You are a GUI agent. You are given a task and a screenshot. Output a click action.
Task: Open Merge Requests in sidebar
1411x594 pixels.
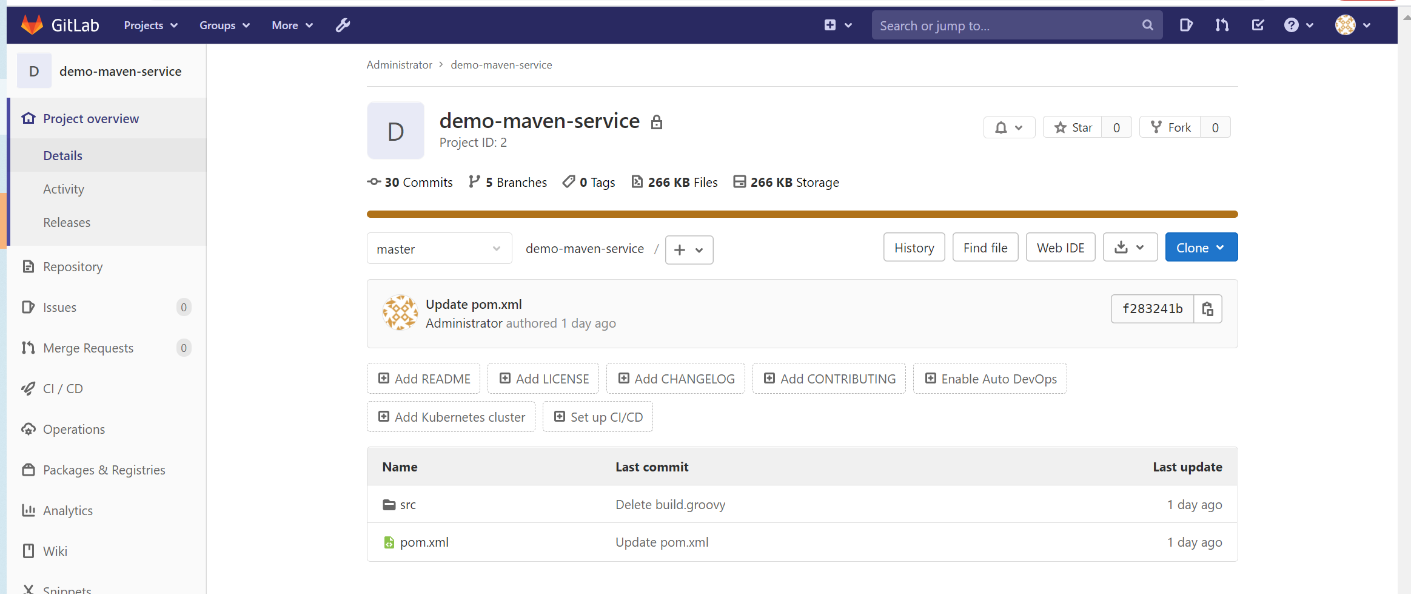click(106, 348)
